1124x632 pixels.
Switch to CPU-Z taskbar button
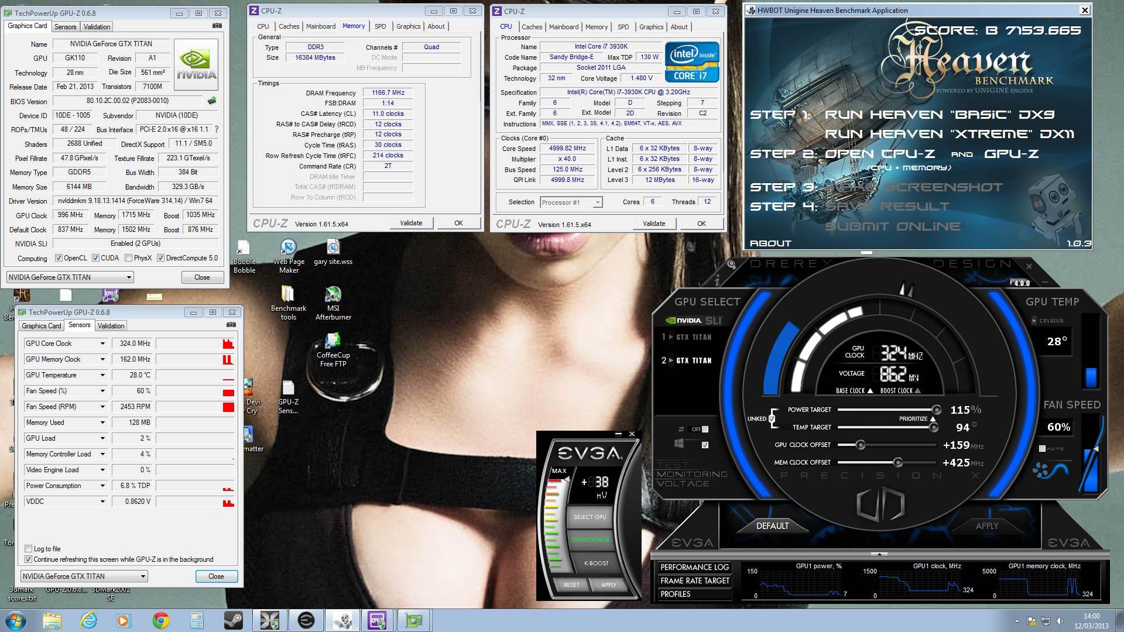click(378, 620)
